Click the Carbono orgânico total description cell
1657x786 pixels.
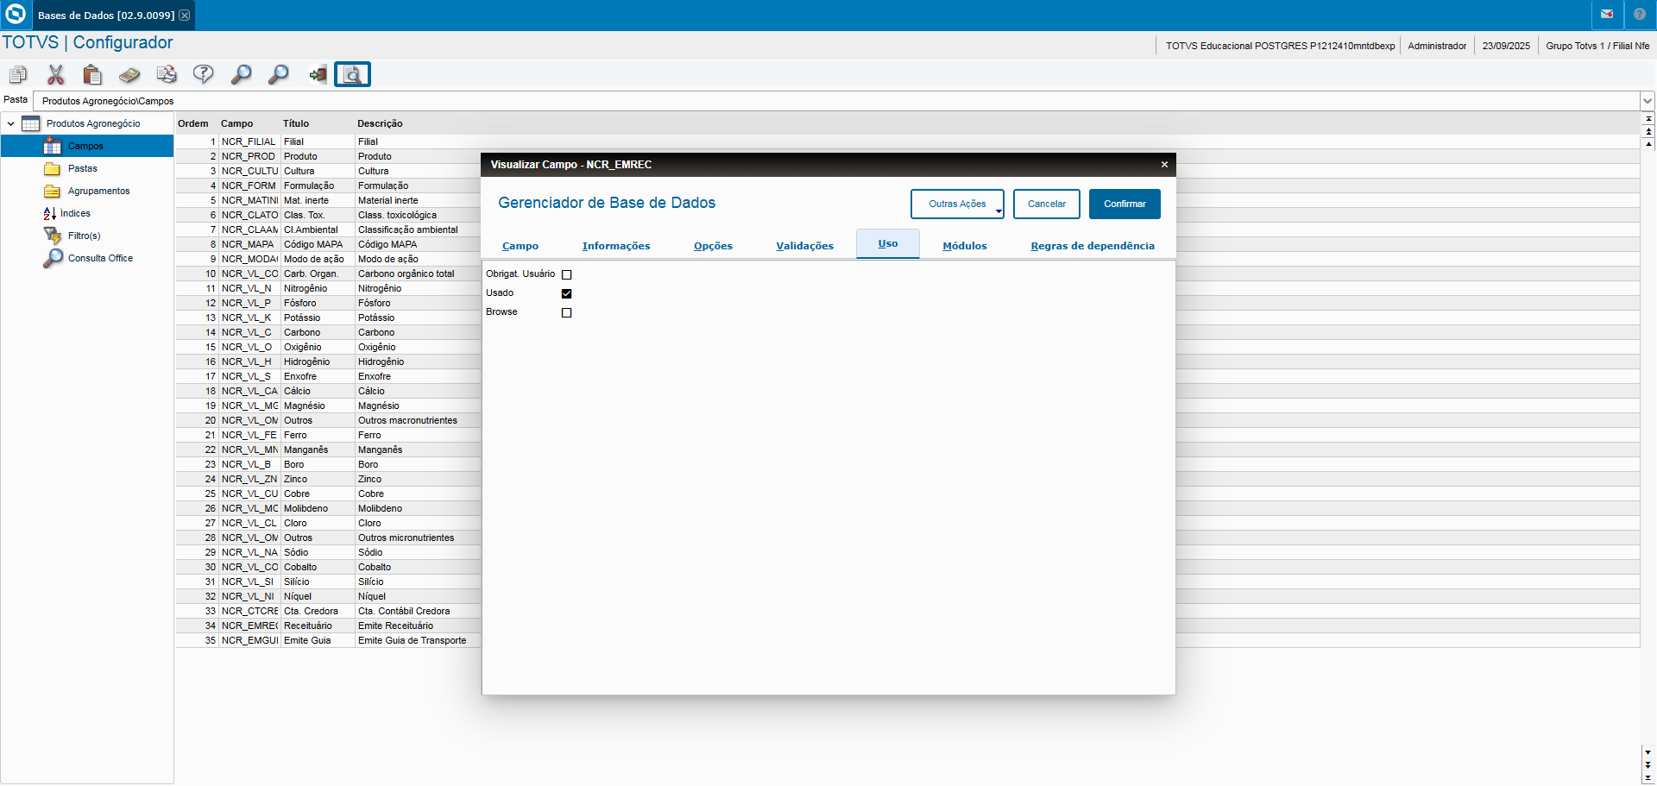click(x=406, y=274)
